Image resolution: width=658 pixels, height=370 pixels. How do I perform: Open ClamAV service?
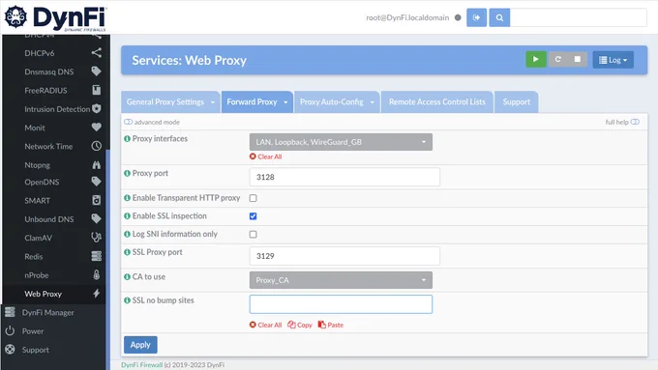coord(38,238)
